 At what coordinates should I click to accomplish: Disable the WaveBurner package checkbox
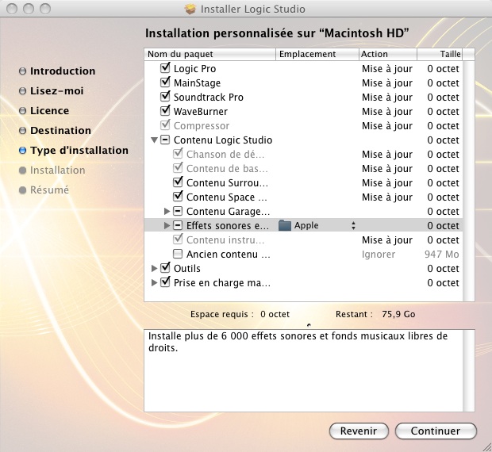[x=166, y=112]
